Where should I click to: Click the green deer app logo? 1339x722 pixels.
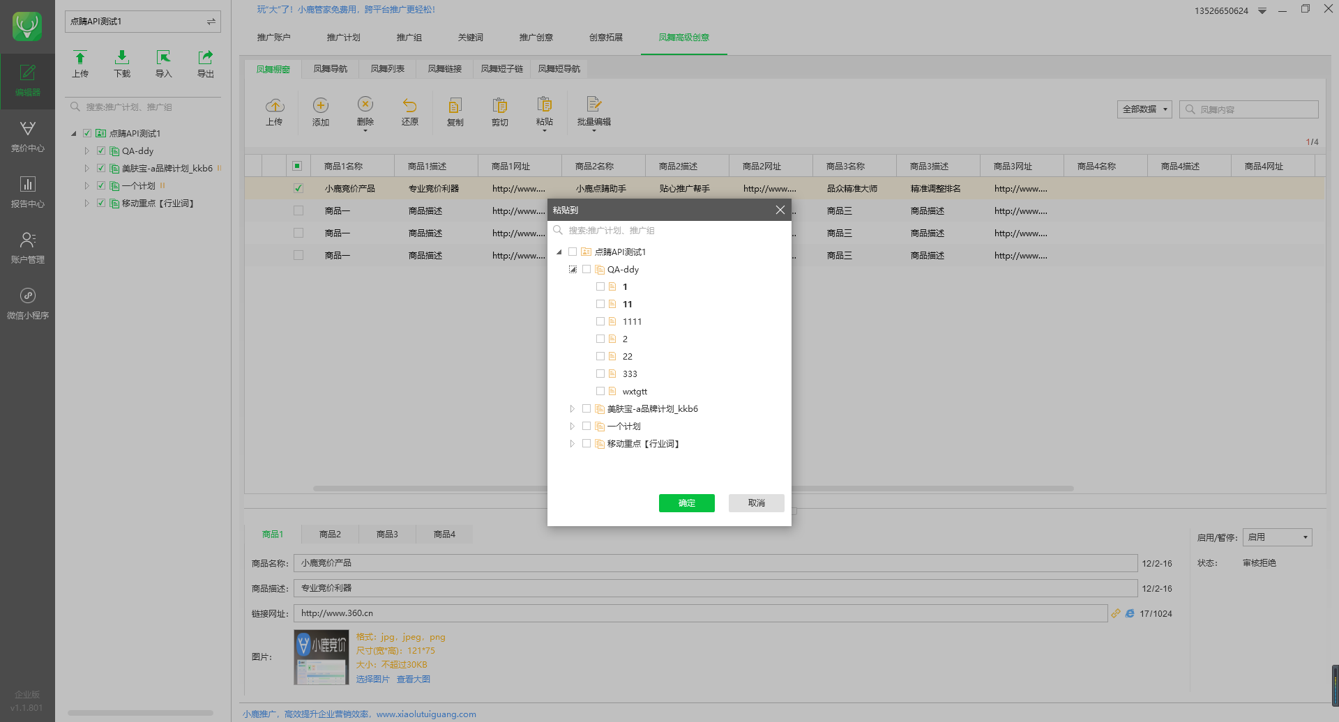click(27, 26)
